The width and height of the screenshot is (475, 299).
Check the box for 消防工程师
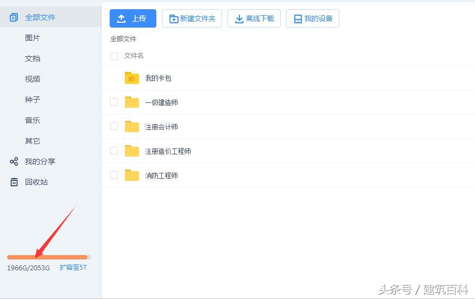click(114, 175)
